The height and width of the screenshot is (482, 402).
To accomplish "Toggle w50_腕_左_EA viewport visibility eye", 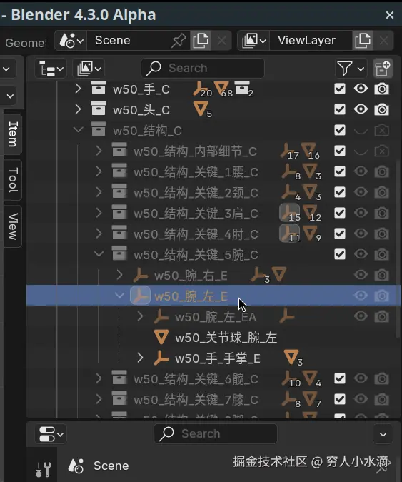I will pos(361,316).
